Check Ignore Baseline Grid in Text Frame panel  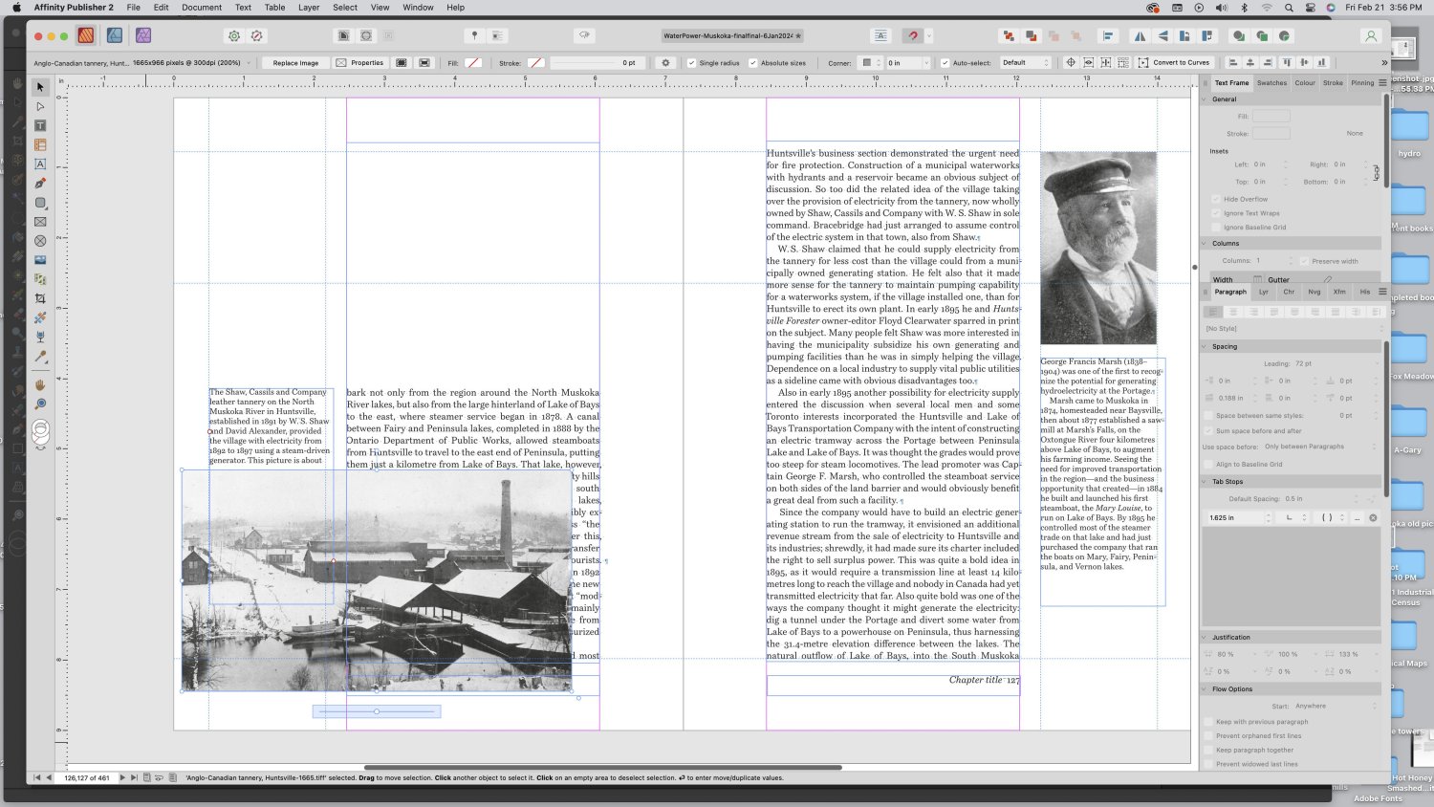1214,227
